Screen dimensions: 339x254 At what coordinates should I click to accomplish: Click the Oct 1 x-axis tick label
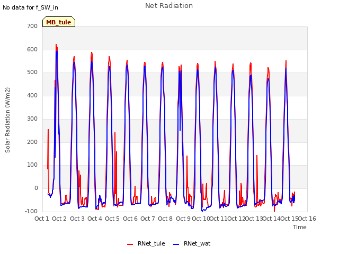(42, 219)
